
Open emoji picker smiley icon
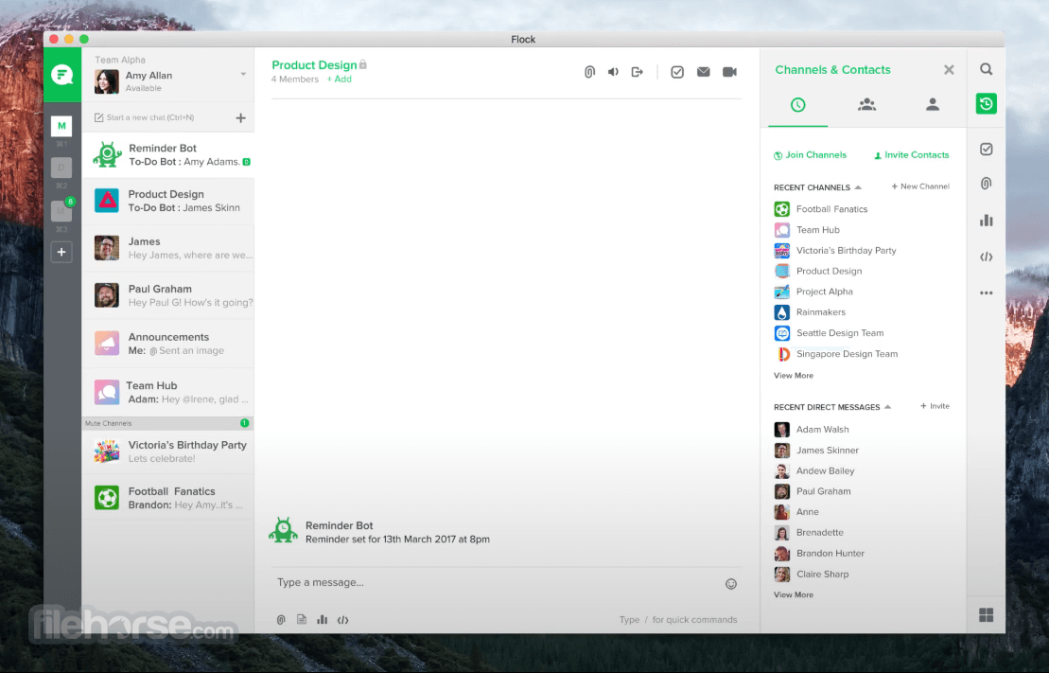click(731, 584)
